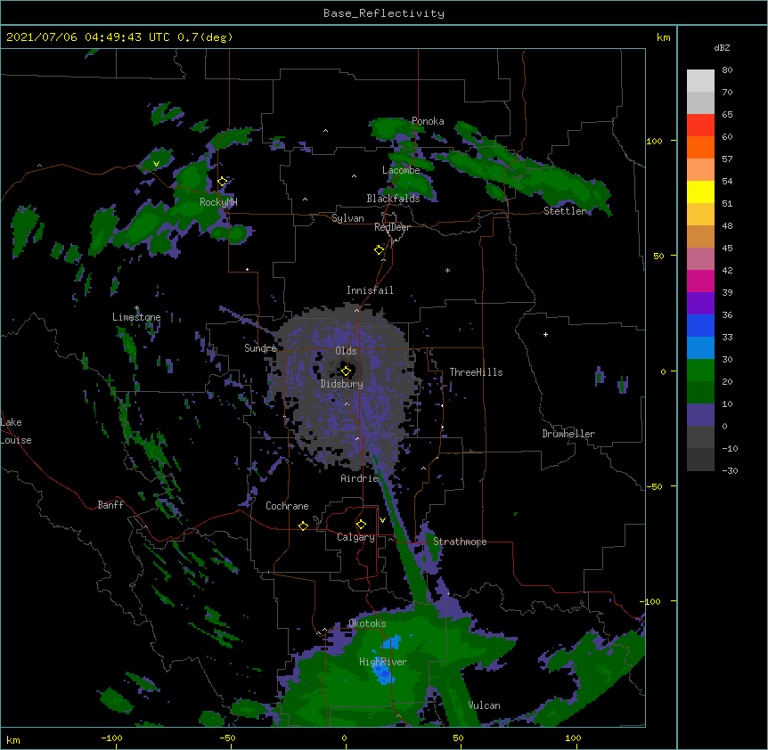768x750 pixels.
Task: Click the Sundre label
Action: click(x=260, y=348)
